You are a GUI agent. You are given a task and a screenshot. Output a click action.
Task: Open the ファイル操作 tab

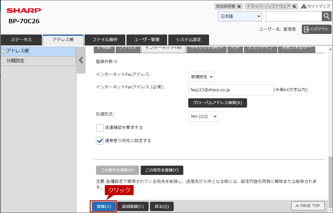coord(105,40)
